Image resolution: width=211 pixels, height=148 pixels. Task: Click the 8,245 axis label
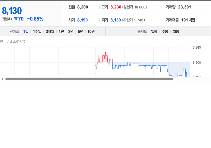point(197,47)
